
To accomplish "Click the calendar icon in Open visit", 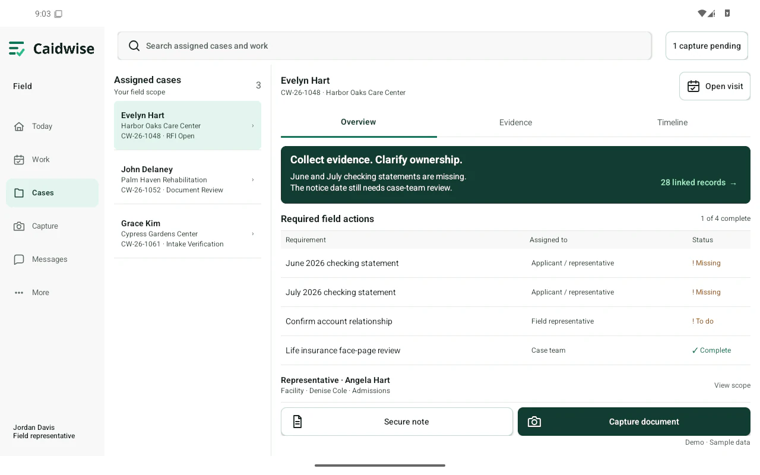I will [693, 86].
